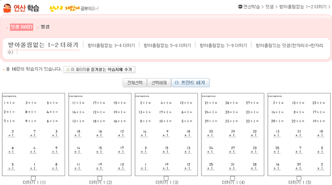This screenshot has width=332, height=185.
Task: Open 받아올림없는 3~4 더하기 category
Action: 111,45
